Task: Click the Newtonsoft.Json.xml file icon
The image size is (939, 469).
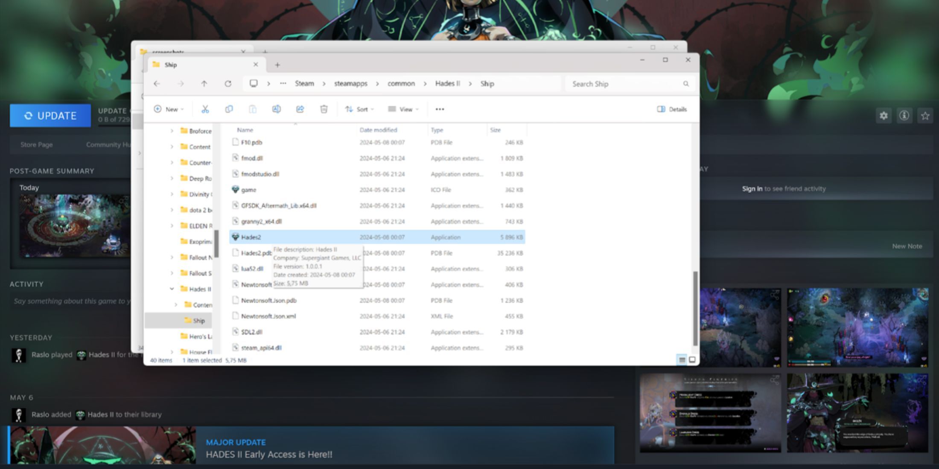Action: 235,316
